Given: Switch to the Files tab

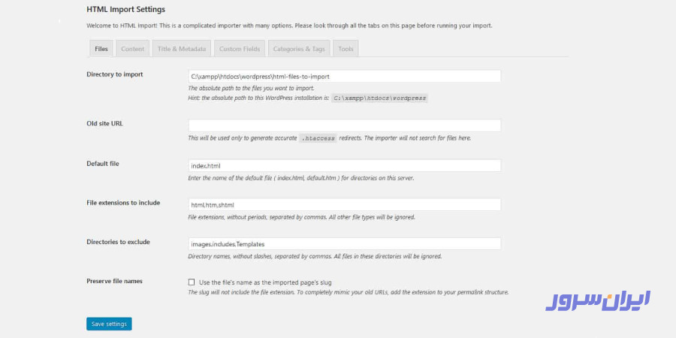Looking at the screenshot, I should tap(101, 49).
